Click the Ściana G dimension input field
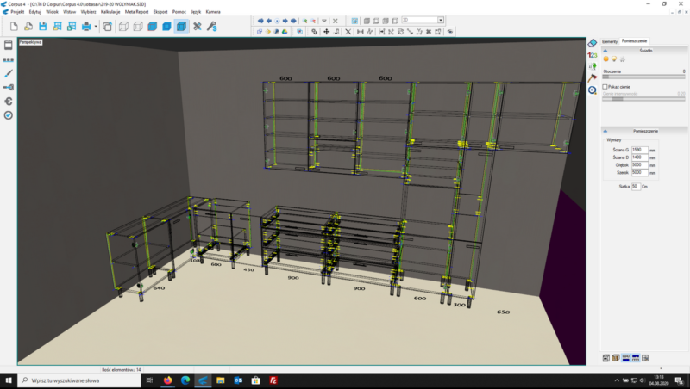The image size is (690, 389). coord(638,150)
